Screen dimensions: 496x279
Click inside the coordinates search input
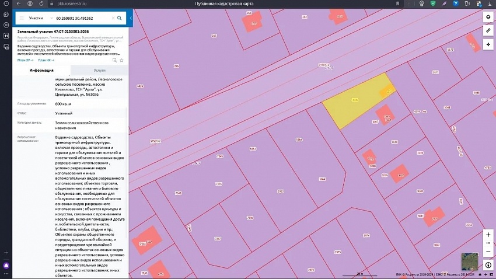tap(82, 18)
